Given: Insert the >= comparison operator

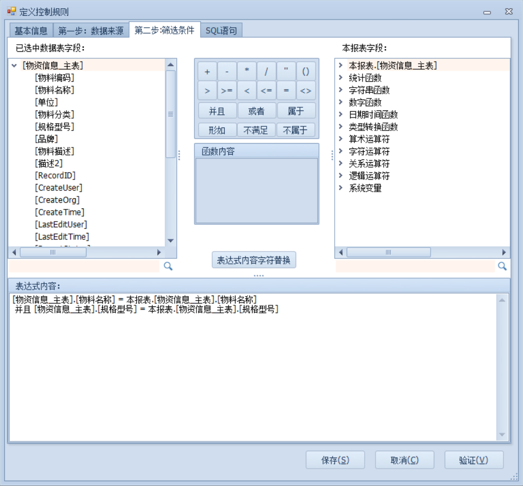Looking at the screenshot, I should [x=226, y=91].
